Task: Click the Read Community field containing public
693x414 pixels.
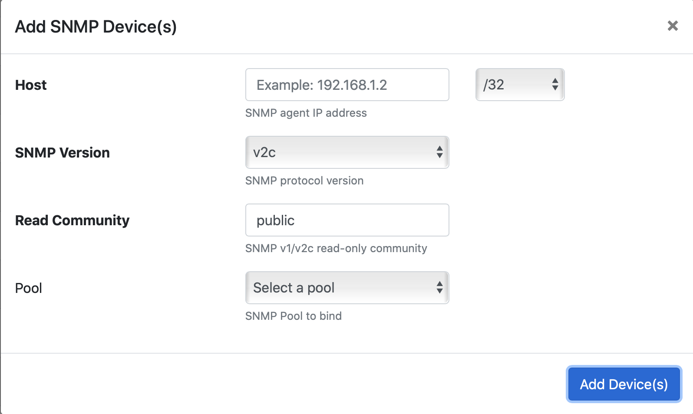Action: click(347, 220)
